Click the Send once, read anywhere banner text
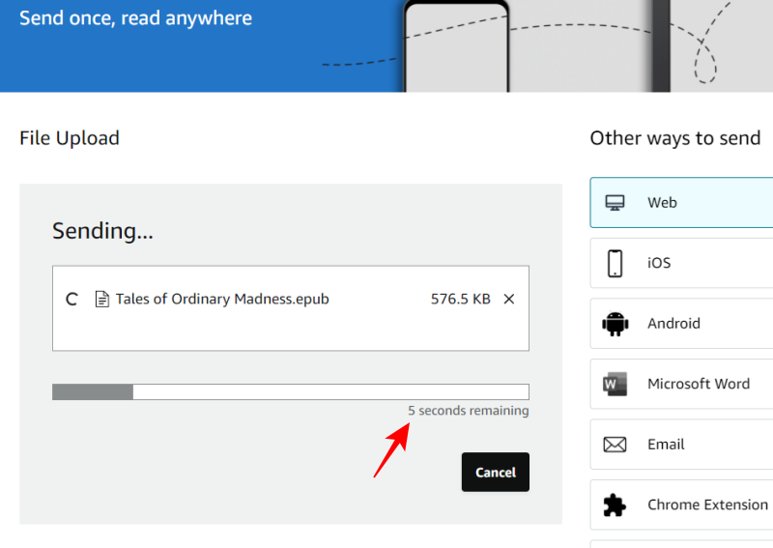Image resolution: width=773 pixels, height=548 pixels. (135, 18)
